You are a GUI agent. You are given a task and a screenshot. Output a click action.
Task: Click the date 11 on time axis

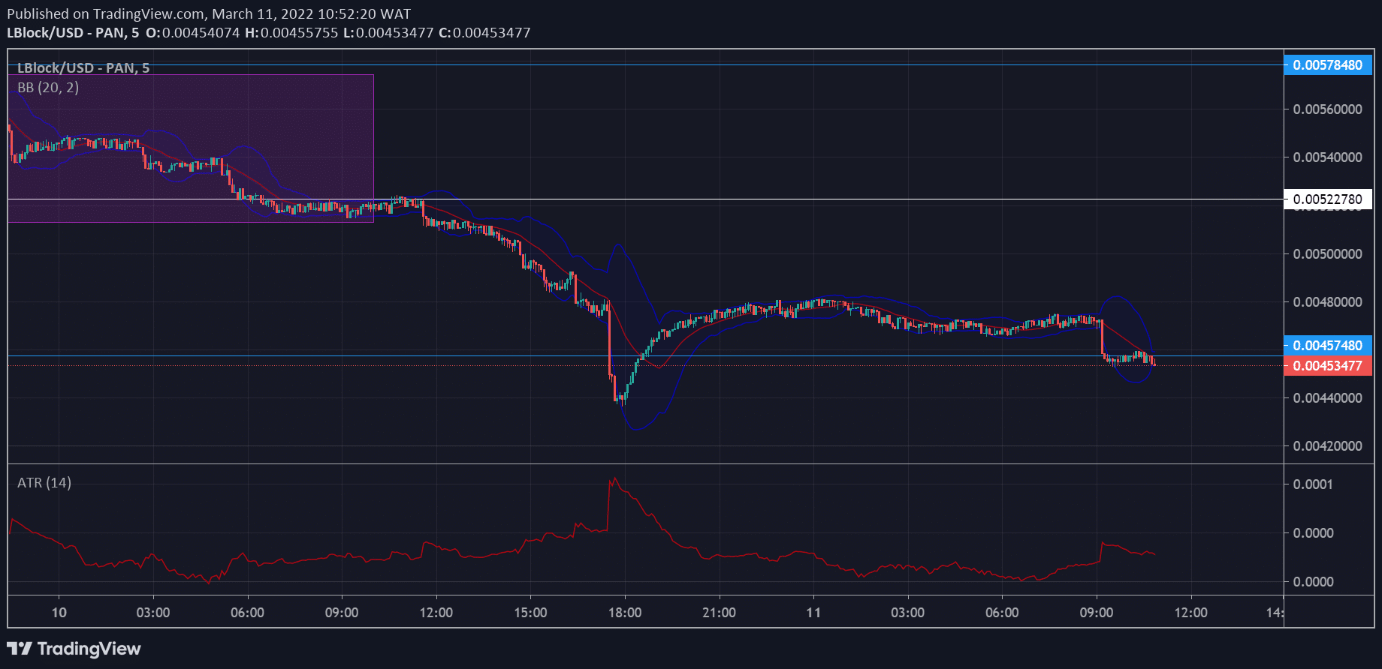point(813,613)
